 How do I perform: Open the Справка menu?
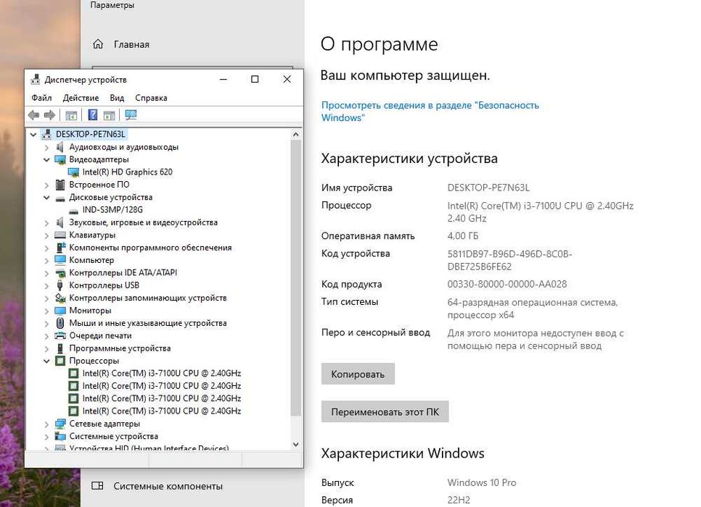pyautogui.click(x=151, y=98)
